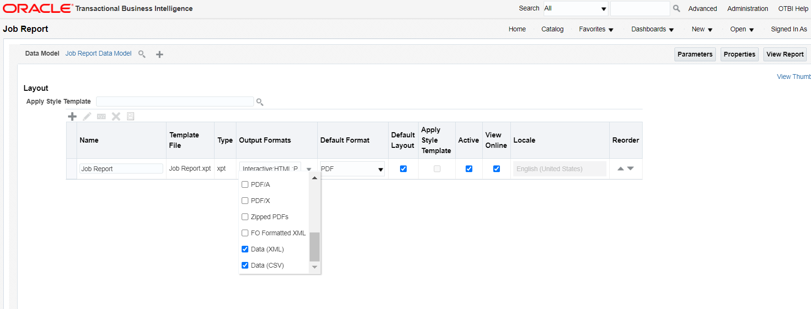811x309 pixels.
Task: Click the Oracle logo
Action: point(38,8)
